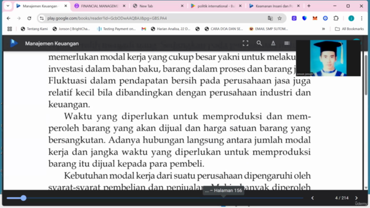Open the unlabeled globe bookmark
Viewport: 370px width, 208px height.
[x=198, y=29]
